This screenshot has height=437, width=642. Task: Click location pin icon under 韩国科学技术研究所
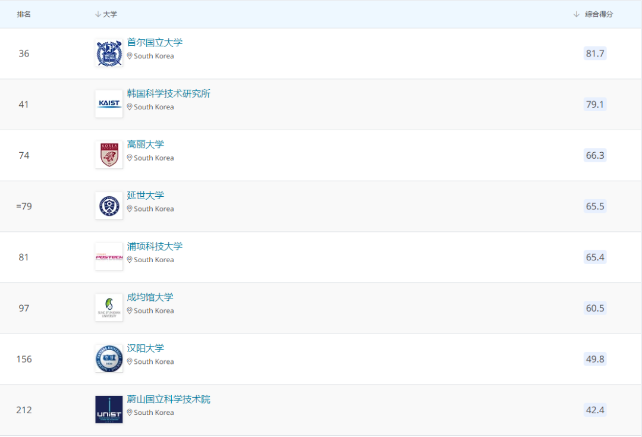[x=130, y=107]
